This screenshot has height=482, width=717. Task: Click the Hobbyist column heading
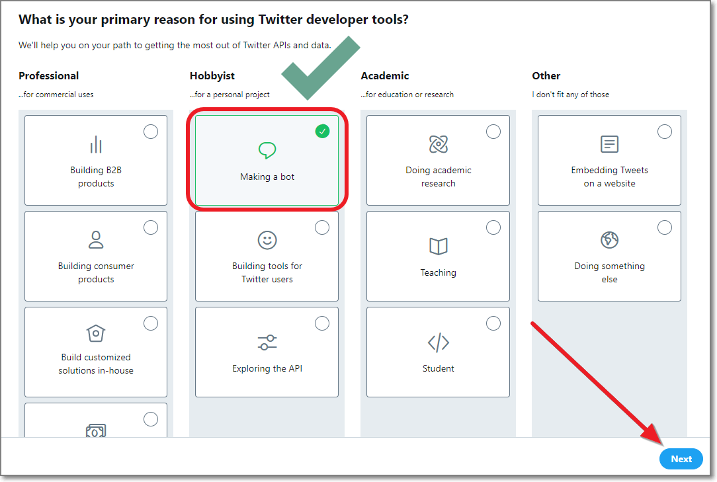(212, 76)
